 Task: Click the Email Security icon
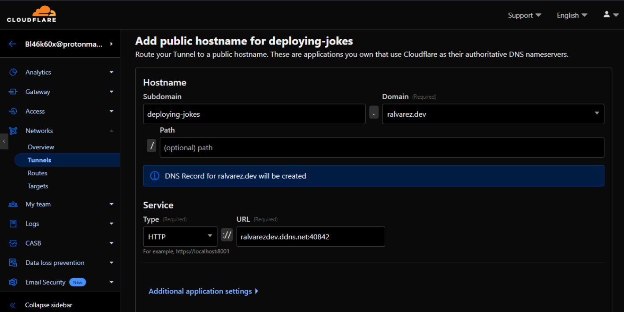(13, 282)
